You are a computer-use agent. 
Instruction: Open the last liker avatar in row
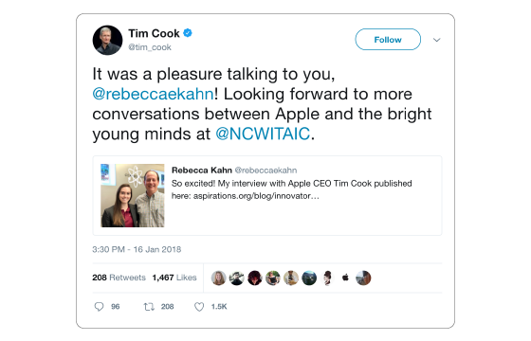363,278
